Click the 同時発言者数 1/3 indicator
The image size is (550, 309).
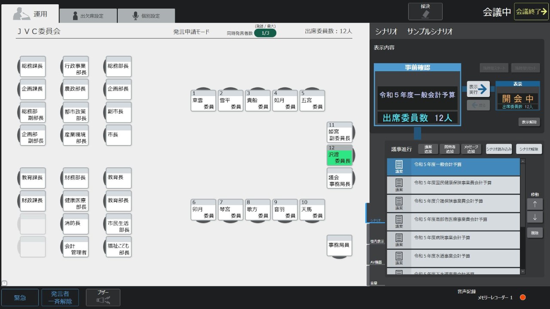pyautogui.click(x=265, y=33)
